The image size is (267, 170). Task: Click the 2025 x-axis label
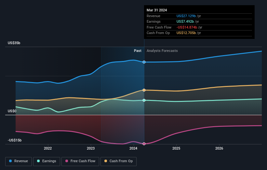176,148
